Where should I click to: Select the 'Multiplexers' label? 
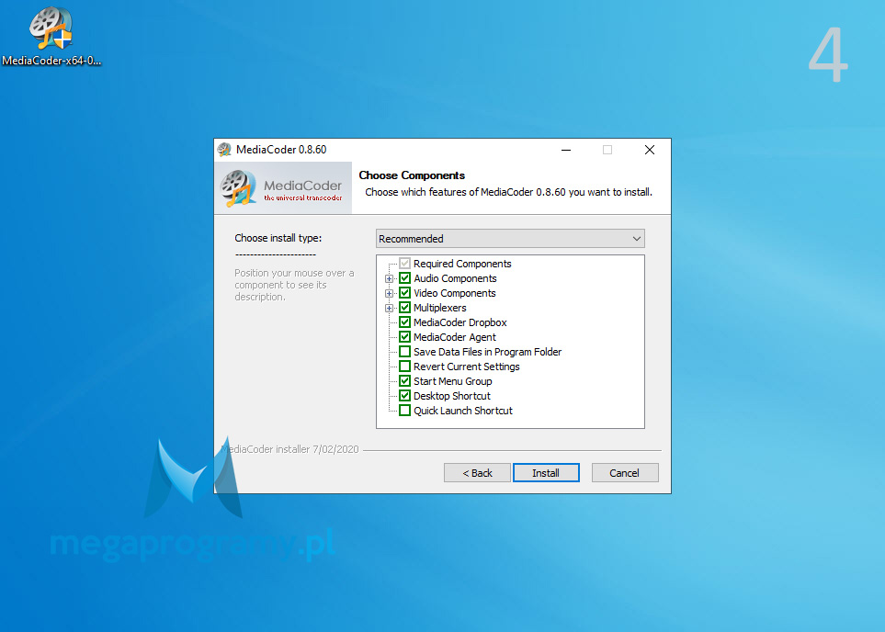coord(439,308)
